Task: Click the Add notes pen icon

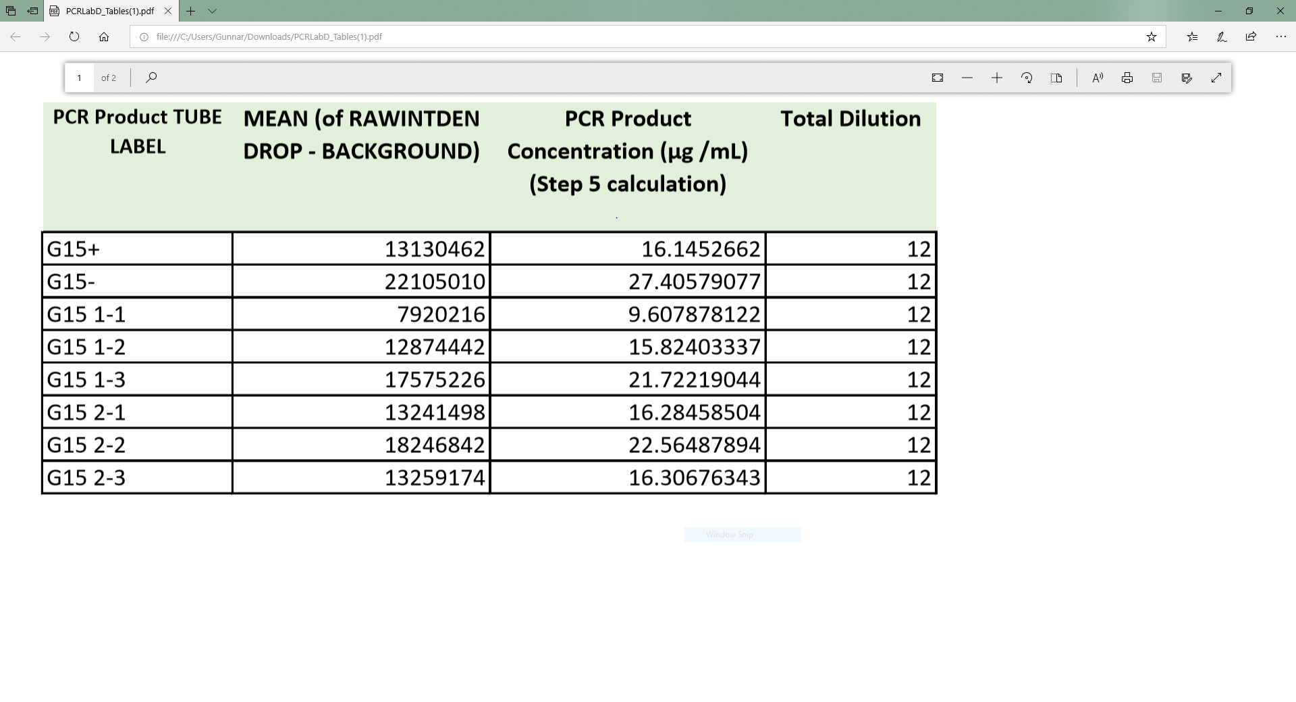Action: pos(1222,36)
